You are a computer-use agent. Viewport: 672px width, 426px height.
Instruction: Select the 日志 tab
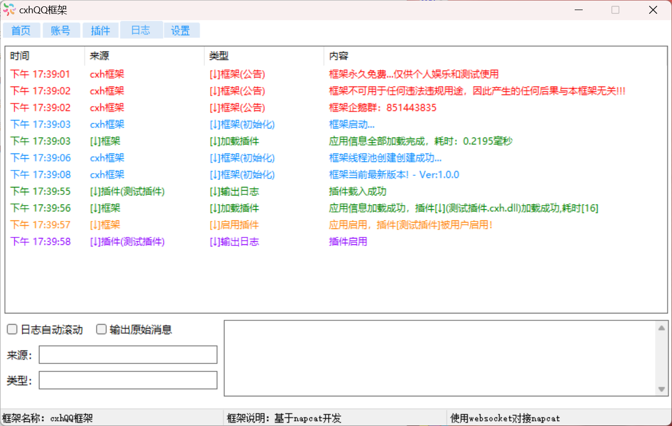[x=141, y=30]
